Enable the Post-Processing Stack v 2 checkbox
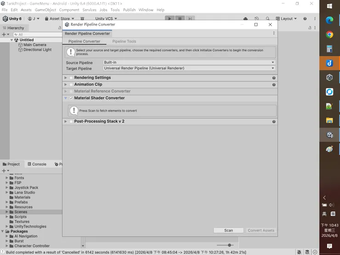 point(71,121)
